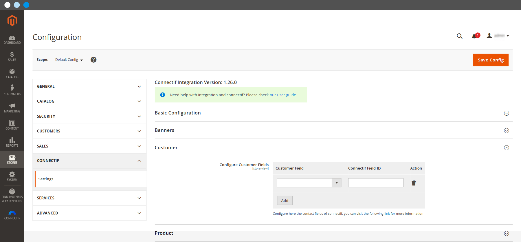The height and width of the screenshot is (242, 521).
Task: Expand the Services config section
Action: point(89,198)
